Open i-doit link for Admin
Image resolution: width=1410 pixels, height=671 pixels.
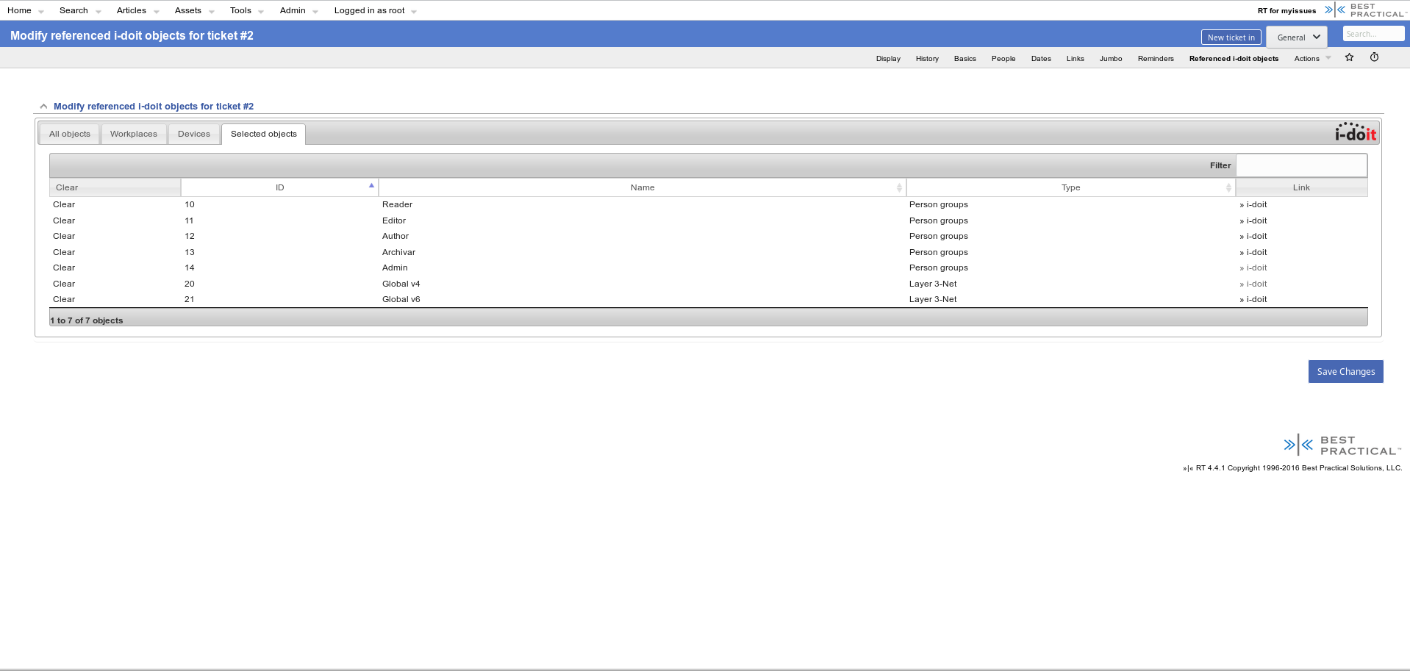1253,268
